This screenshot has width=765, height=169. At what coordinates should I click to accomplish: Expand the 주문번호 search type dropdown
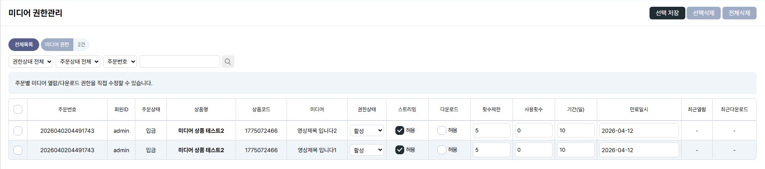click(121, 62)
